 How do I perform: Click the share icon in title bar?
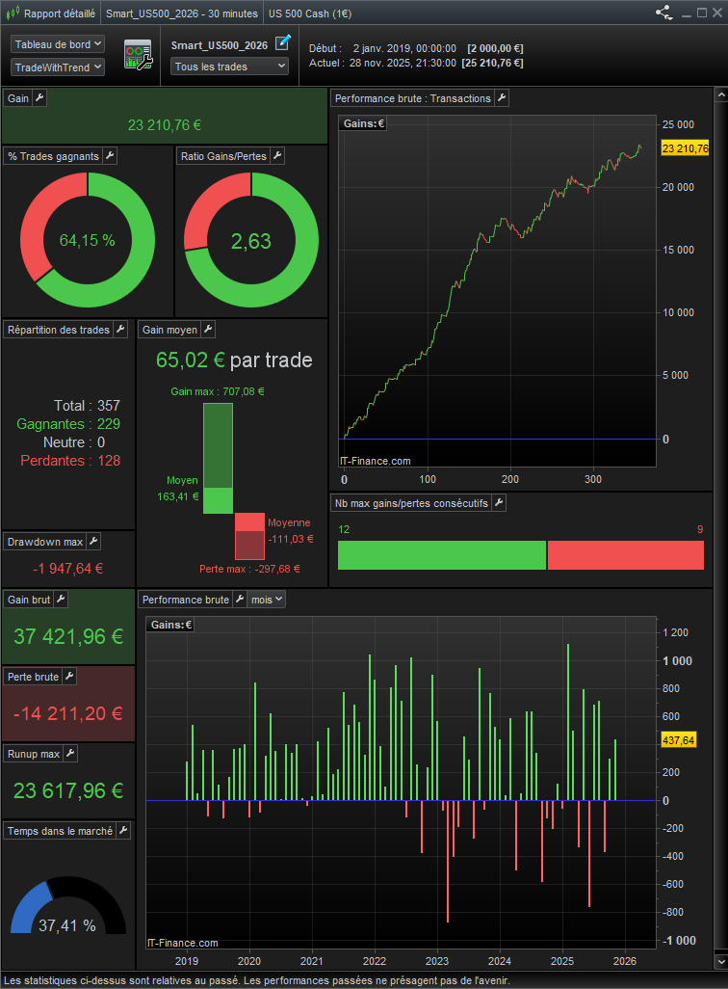pos(663,13)
